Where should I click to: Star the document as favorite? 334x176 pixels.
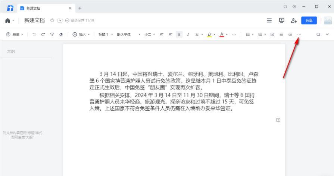pos(52,20)
